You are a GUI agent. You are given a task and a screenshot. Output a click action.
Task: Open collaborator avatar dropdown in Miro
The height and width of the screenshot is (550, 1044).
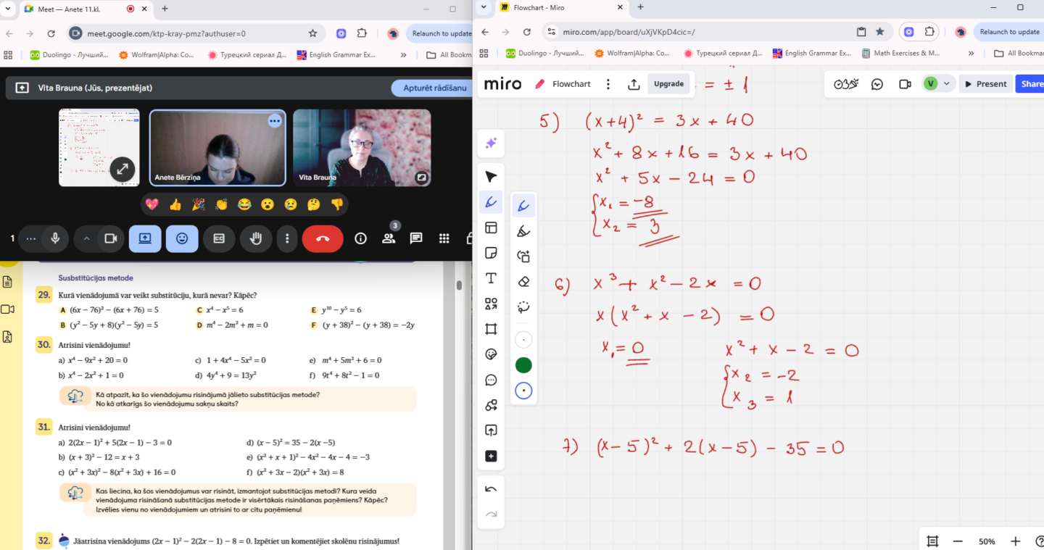(946, 84)
